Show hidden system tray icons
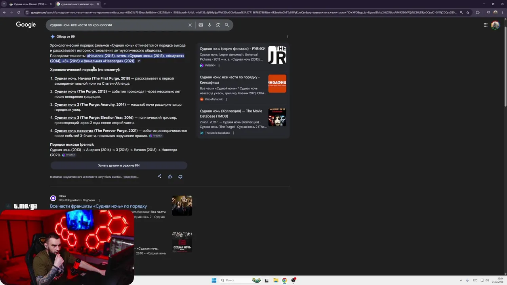The height and width of the screenshot is (285, 507). tap(460, 280)
